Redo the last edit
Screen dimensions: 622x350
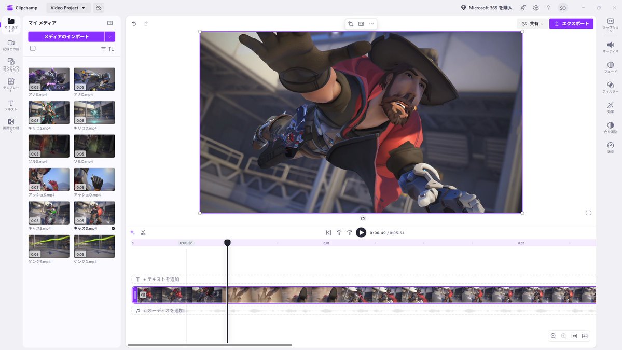coord(146,23)
